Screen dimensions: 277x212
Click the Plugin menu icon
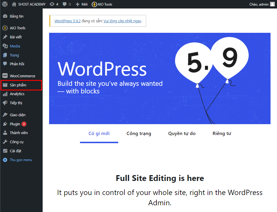(x=5, y=124)
